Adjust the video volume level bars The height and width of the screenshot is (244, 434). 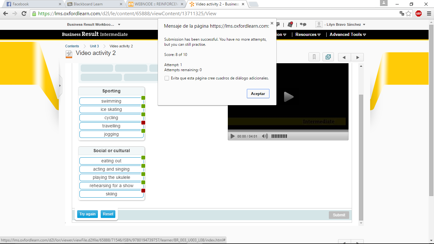279,136
